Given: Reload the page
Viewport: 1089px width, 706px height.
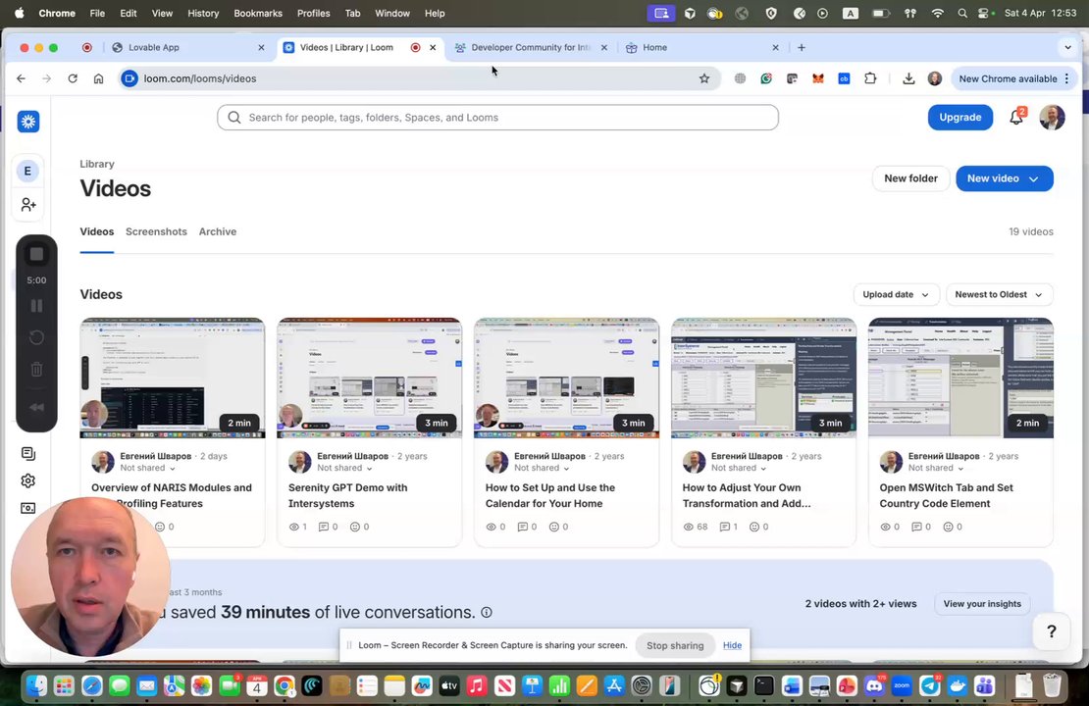Looking at the screenshot, I should point(73,78).
